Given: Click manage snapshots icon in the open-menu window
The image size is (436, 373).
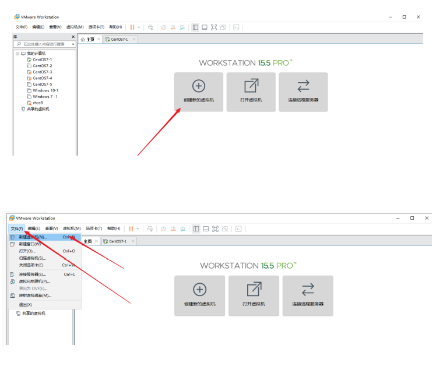Looking at the screenshot, I should (x=182, y=228).
